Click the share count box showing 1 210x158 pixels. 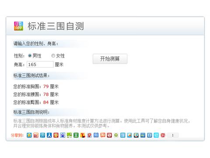pyautogui.click(x=173, y=135)
